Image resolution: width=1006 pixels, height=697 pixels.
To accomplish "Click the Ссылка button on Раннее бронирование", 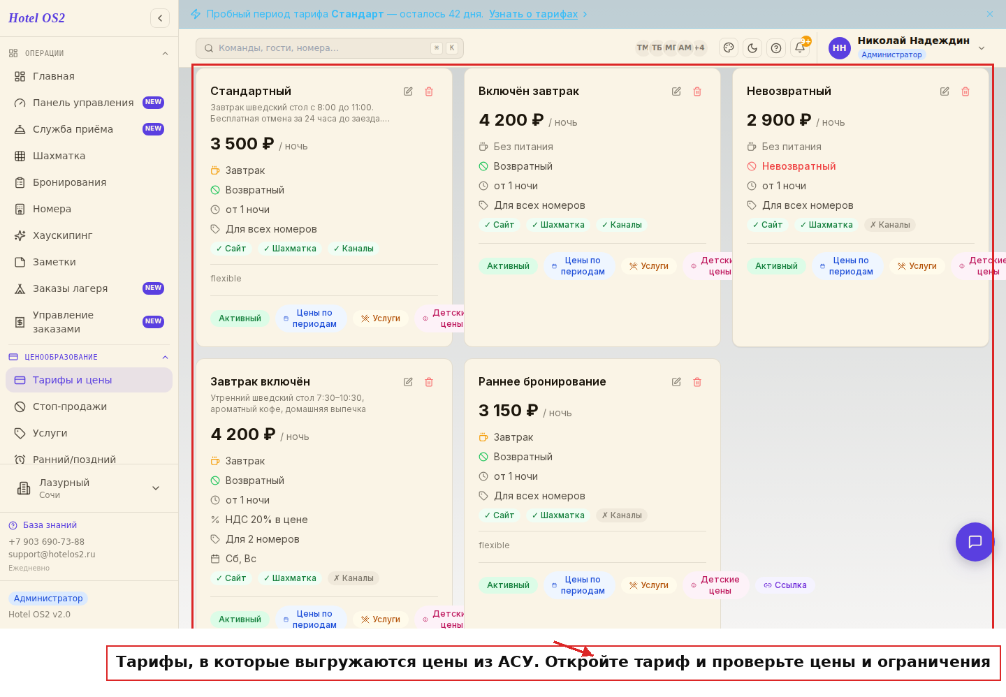I will (x=785, y=585).
